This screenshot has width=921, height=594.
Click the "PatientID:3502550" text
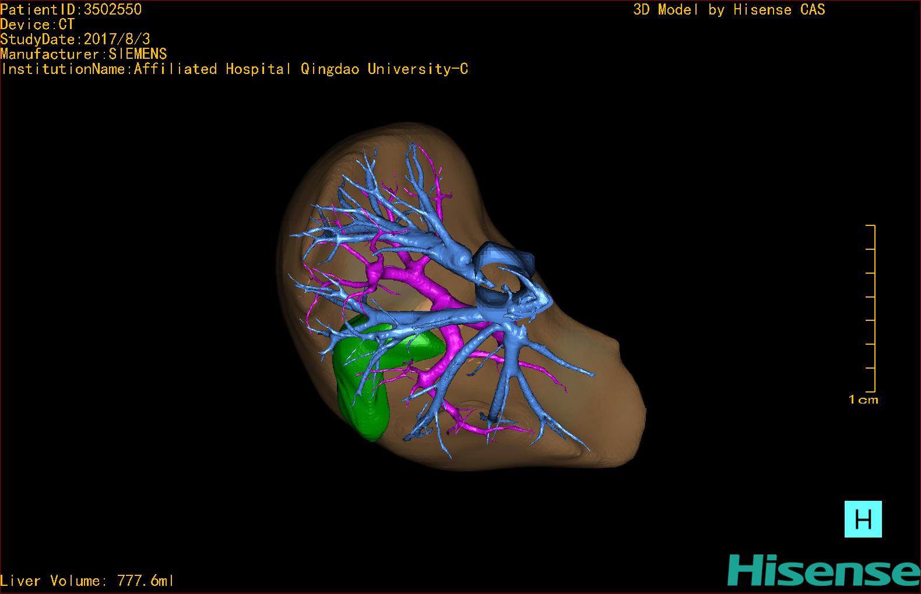tap(71, 9)
